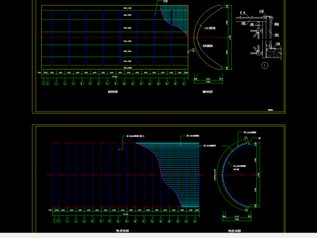Select the lower plan drawing title text
The height and width of the screenshot is (238, 317).
pos(123,231)
